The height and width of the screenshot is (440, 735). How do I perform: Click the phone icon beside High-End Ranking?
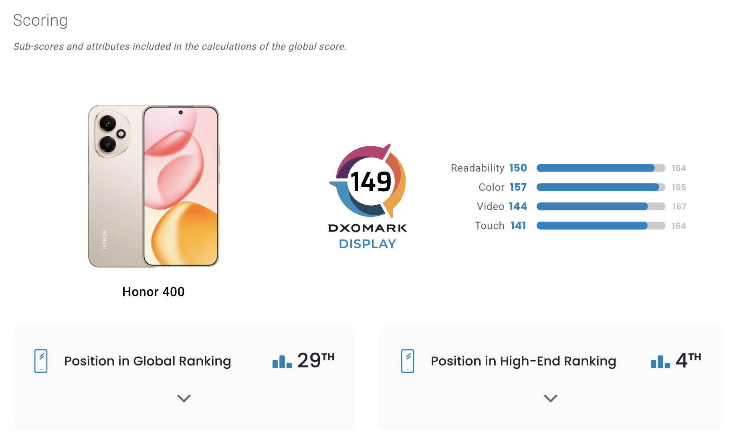point(408,361)
